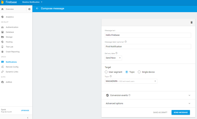Select the User segment radio button
This screenshot has height=119, width=197.
[x=106, y=72]
